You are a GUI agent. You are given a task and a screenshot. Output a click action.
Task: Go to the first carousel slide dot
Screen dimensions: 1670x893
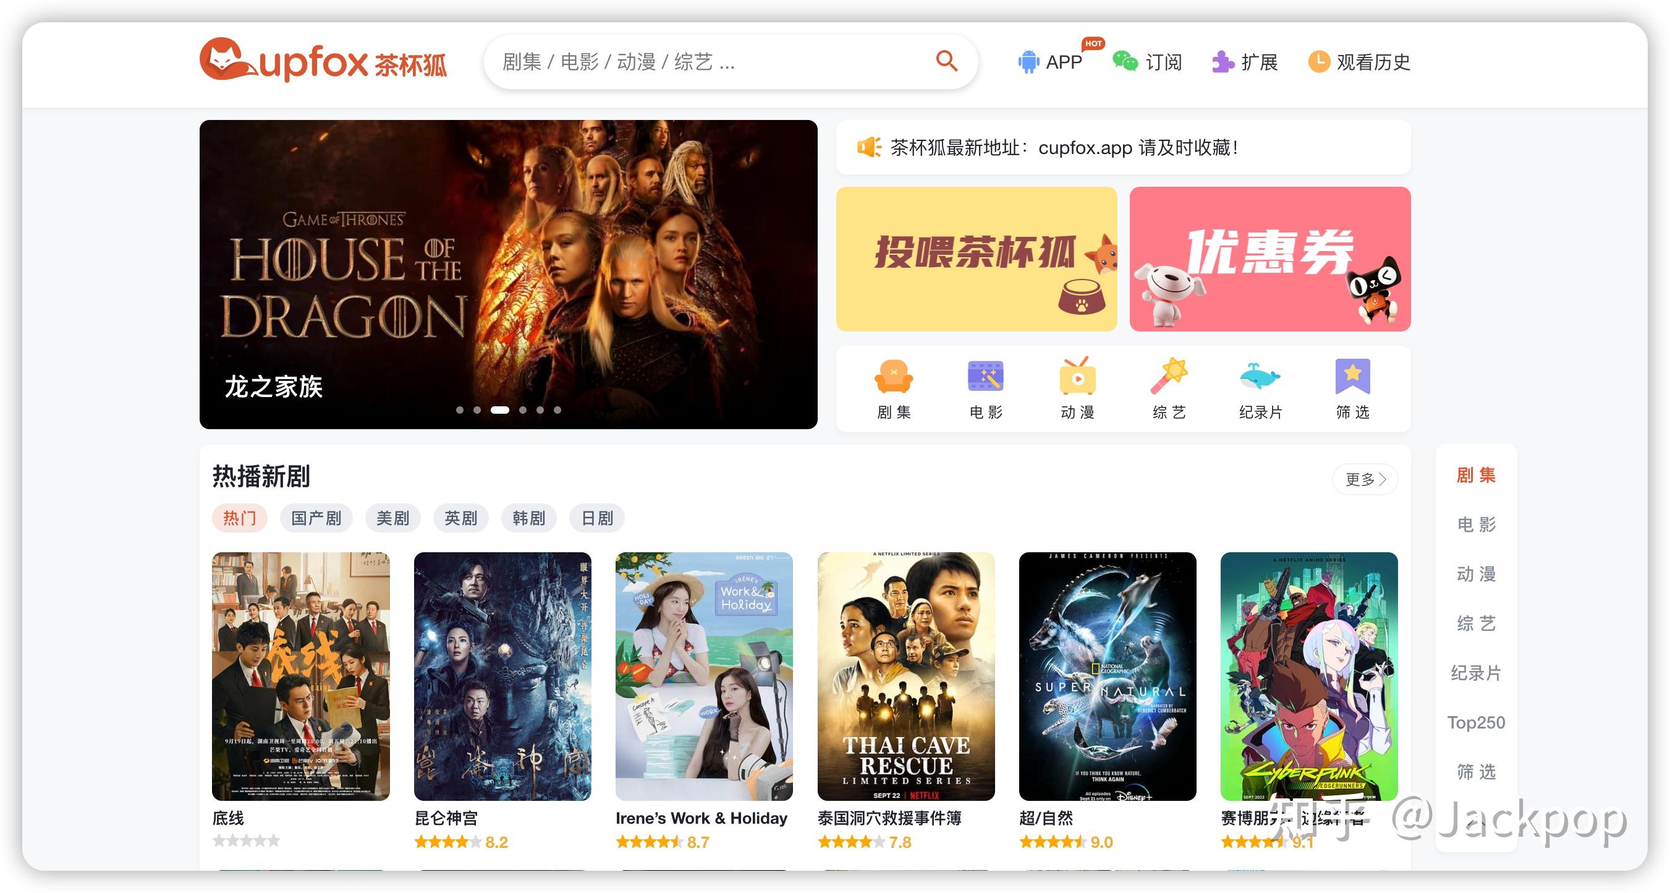pos(460,410)
